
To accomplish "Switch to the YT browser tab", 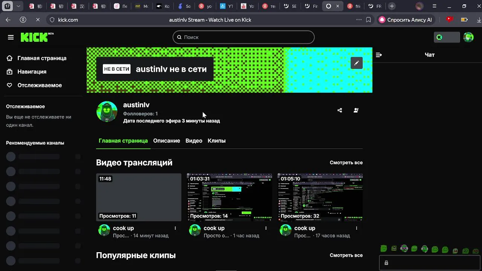I will (x=226, y=6).
